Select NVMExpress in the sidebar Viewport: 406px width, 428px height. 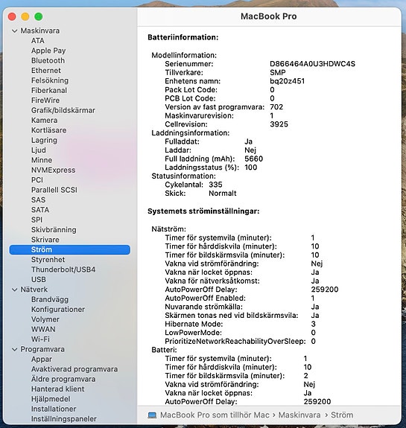[x=54, y=170]
